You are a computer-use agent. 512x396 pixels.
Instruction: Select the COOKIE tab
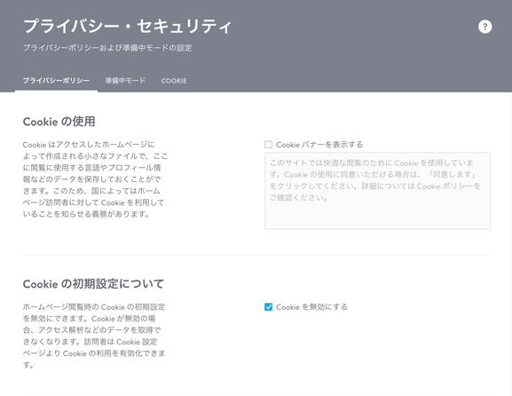coord(174,81)
